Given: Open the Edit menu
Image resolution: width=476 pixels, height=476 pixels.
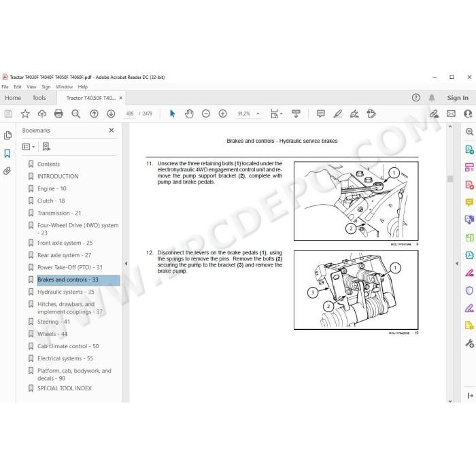Looking at the screenshot, I should coord(18,87).
